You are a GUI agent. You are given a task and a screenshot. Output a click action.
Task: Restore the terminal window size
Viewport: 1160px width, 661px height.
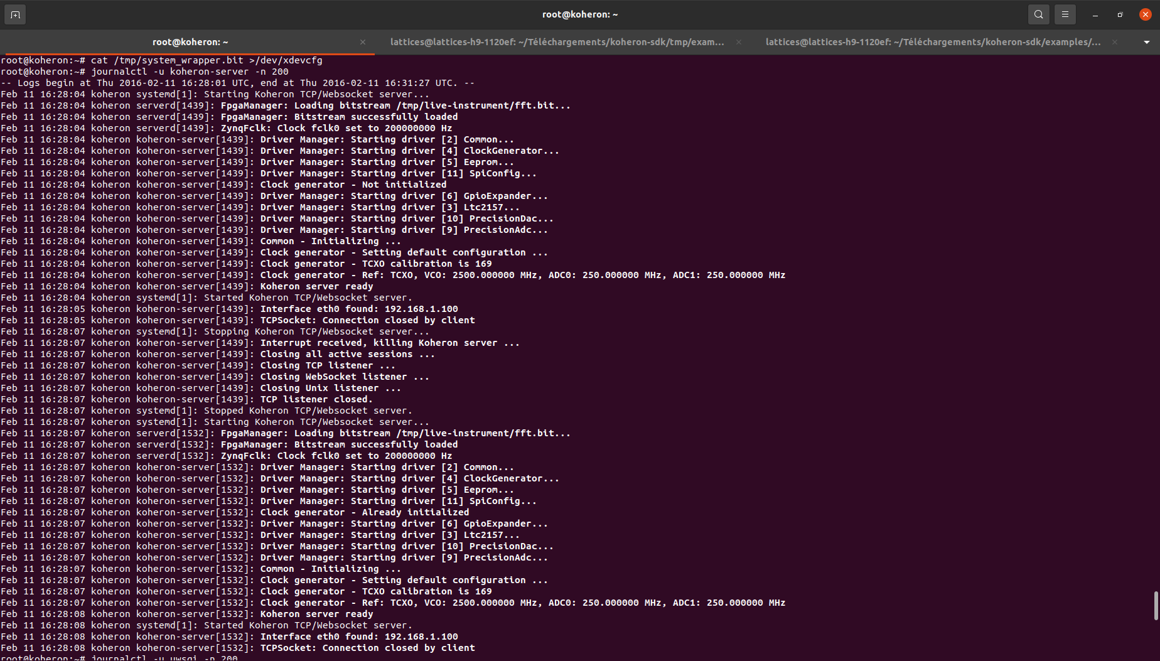(1120, 14)
